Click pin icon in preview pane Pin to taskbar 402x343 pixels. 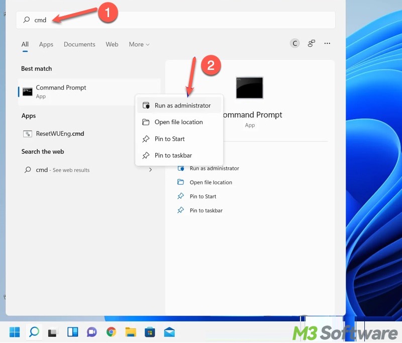pos(180,210)
